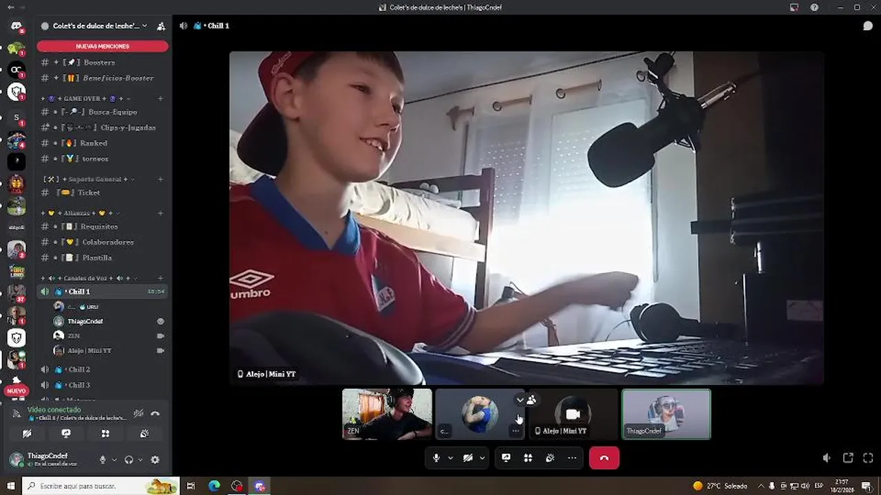
Task: Share screen from the voice panel
Action: [x=66, y=434]
